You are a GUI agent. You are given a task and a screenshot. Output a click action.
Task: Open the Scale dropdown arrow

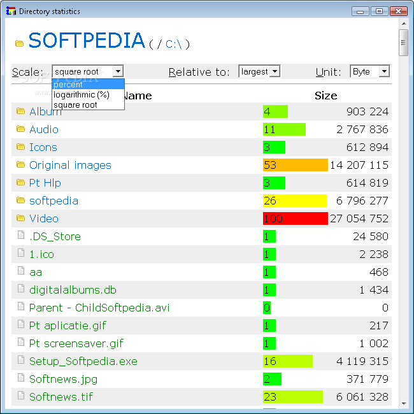118,71
